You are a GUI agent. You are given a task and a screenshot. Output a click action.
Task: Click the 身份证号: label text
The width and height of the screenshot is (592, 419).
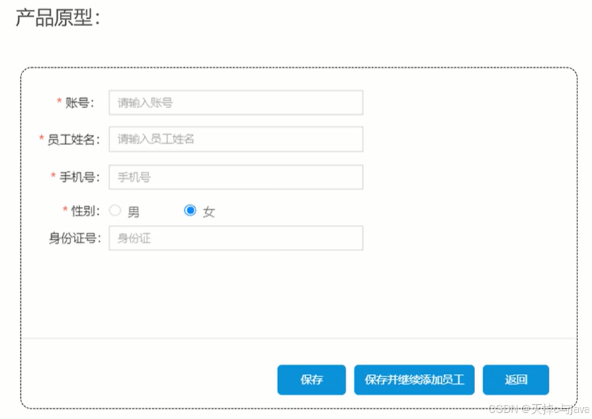(x=75, y=238)
